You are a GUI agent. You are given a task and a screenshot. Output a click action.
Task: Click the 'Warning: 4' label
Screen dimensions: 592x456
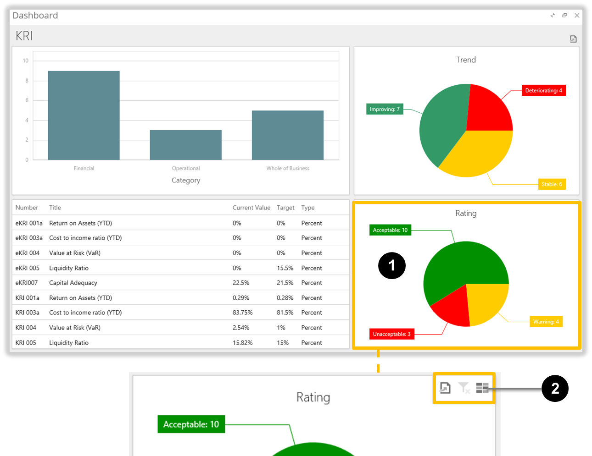pyautogui.click(x=546, y=322)
